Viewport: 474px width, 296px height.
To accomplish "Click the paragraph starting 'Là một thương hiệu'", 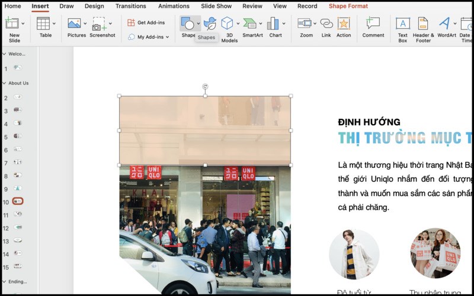I will click(405, 186).
